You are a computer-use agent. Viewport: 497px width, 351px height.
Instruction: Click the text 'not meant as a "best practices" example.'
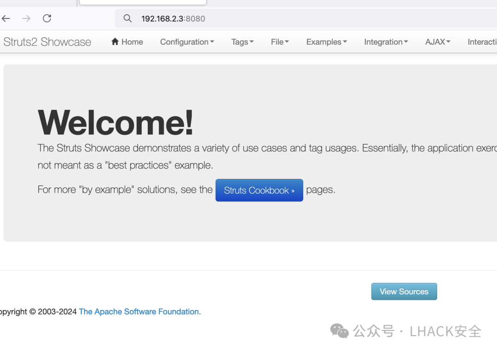125,165
